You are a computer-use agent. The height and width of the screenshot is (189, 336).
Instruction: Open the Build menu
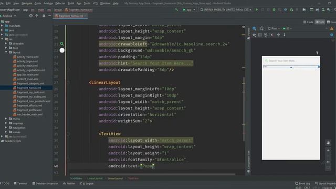click(71, 3)
